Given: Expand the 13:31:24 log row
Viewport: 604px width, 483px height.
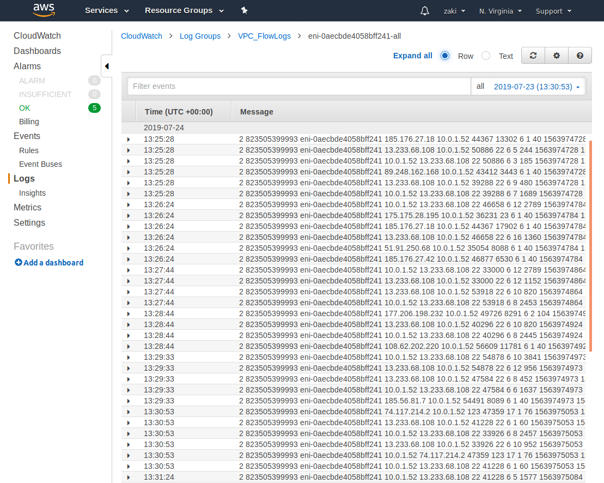Looking at the screenshot, I should pyautogui.click(x=129, y=477).
